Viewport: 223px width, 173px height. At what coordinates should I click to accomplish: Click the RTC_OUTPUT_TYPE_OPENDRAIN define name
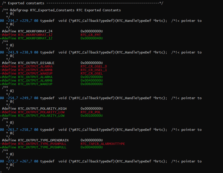43,140
